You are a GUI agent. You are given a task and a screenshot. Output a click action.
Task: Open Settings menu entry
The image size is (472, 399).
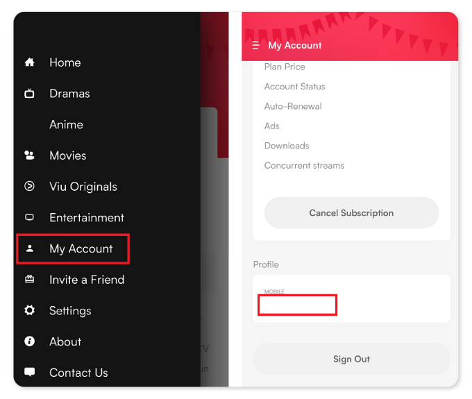[70, 311]
